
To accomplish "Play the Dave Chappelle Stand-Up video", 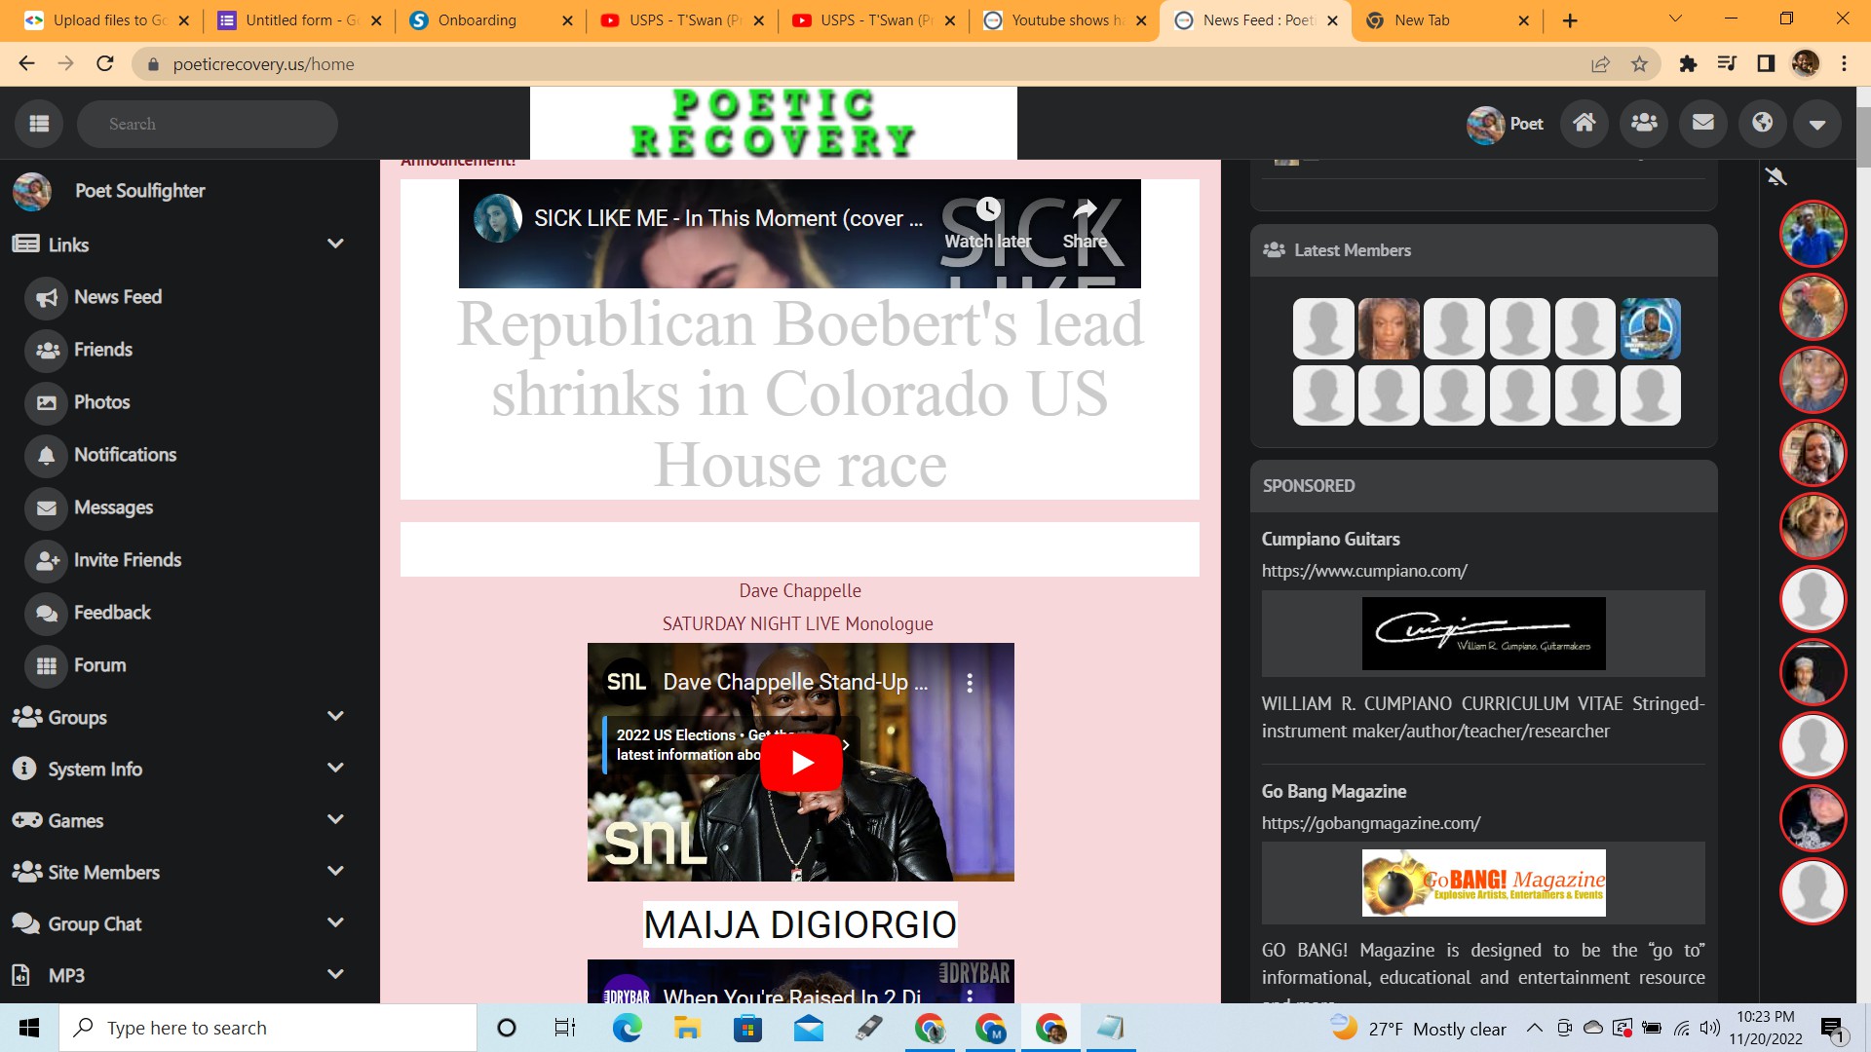I will 801,762.
